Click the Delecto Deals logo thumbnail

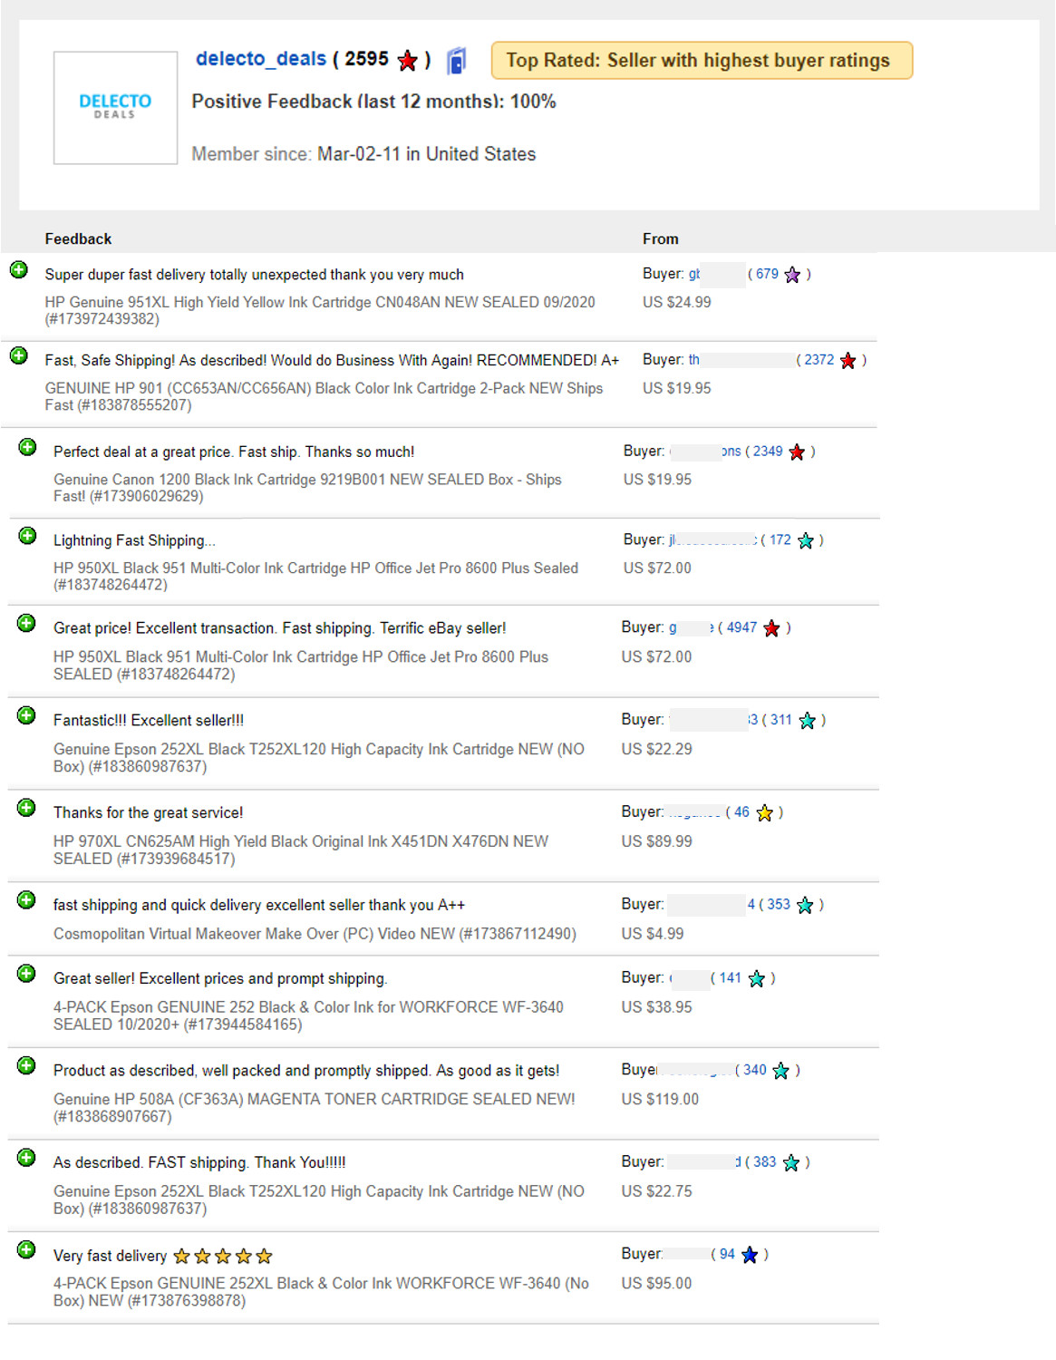click(115, 107)
